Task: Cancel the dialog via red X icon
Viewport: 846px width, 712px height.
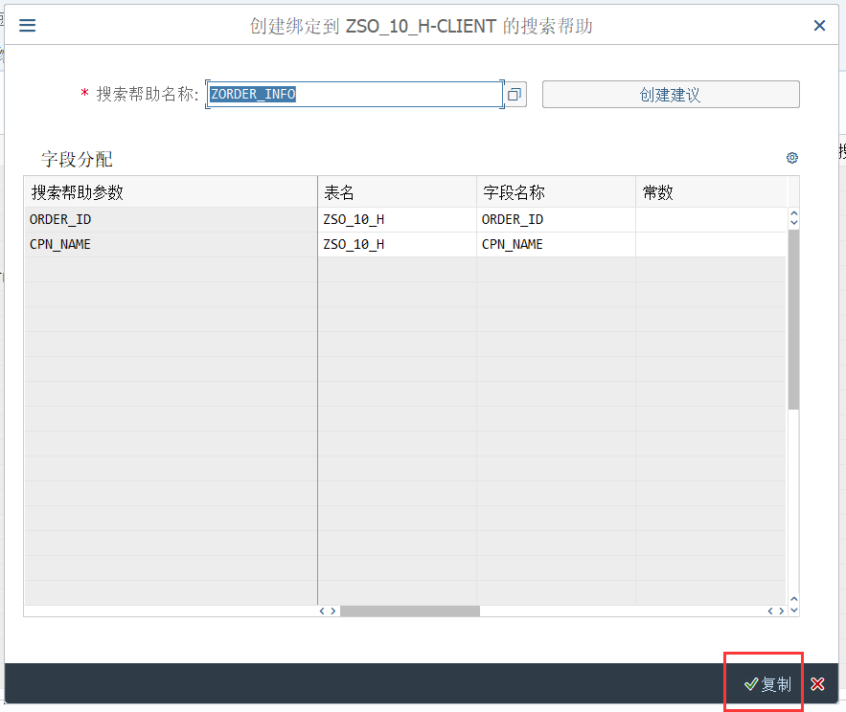Action: [817, 683]
